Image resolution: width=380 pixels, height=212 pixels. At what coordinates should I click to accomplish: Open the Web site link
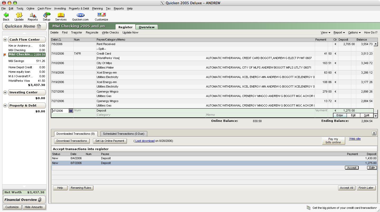[355, 139]
